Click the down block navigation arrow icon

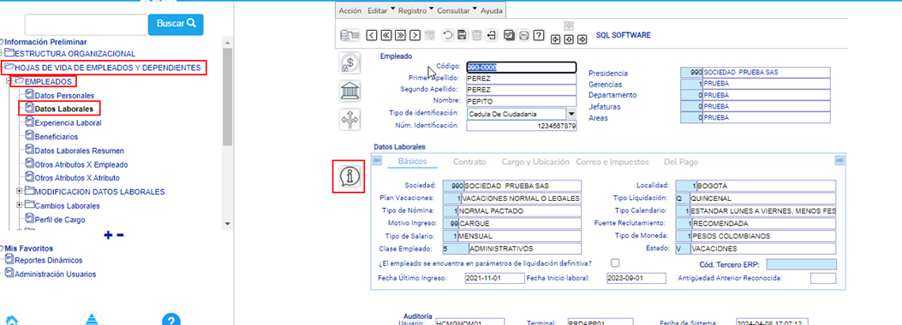coord(568,39)
